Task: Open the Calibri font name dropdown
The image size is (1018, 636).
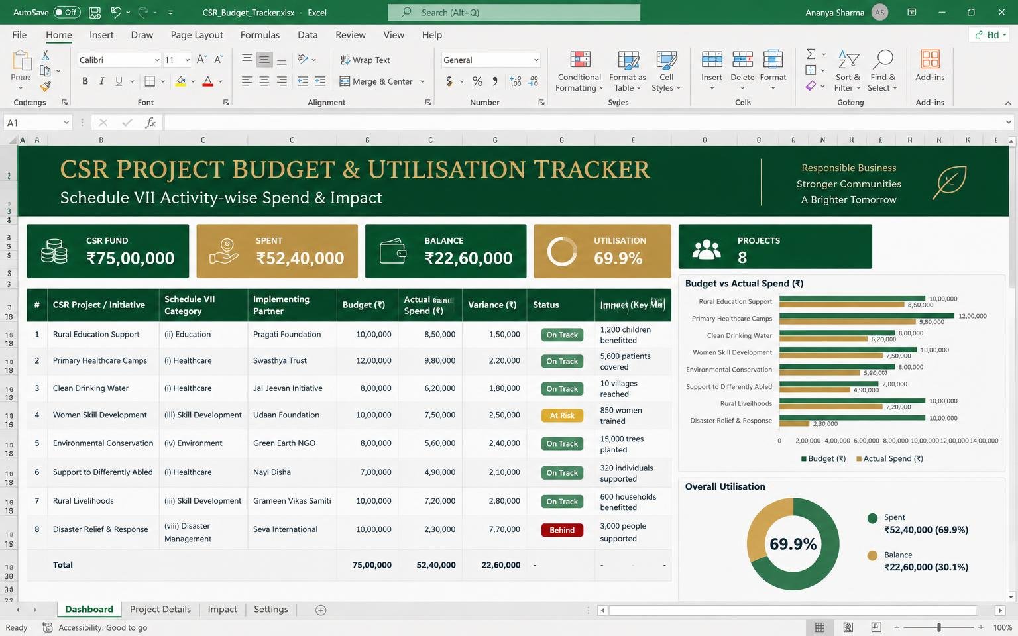Action: pos(157,60)
